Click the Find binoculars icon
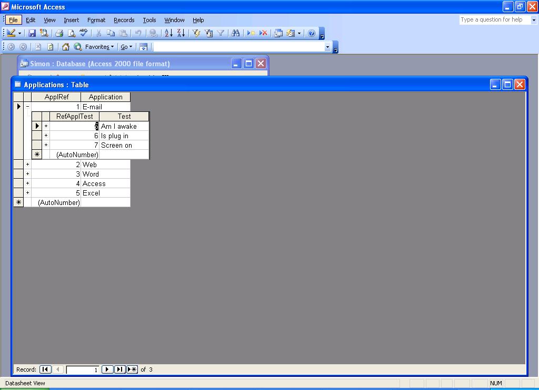Viewport: 539px width, 390px height. [x=235, y=33]
